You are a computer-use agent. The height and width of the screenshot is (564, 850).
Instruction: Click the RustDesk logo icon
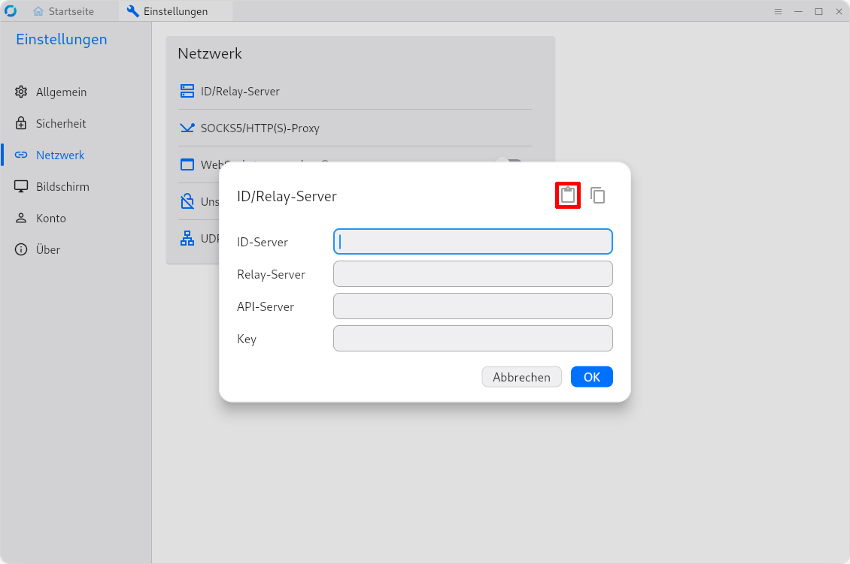11,11
